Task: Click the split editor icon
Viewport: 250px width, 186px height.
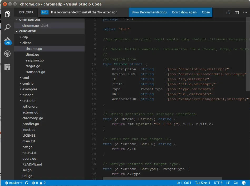Action: [237, 12]
